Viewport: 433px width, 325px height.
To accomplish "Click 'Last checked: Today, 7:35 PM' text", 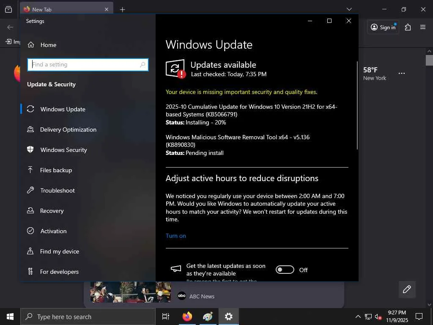I will point(229,74).
